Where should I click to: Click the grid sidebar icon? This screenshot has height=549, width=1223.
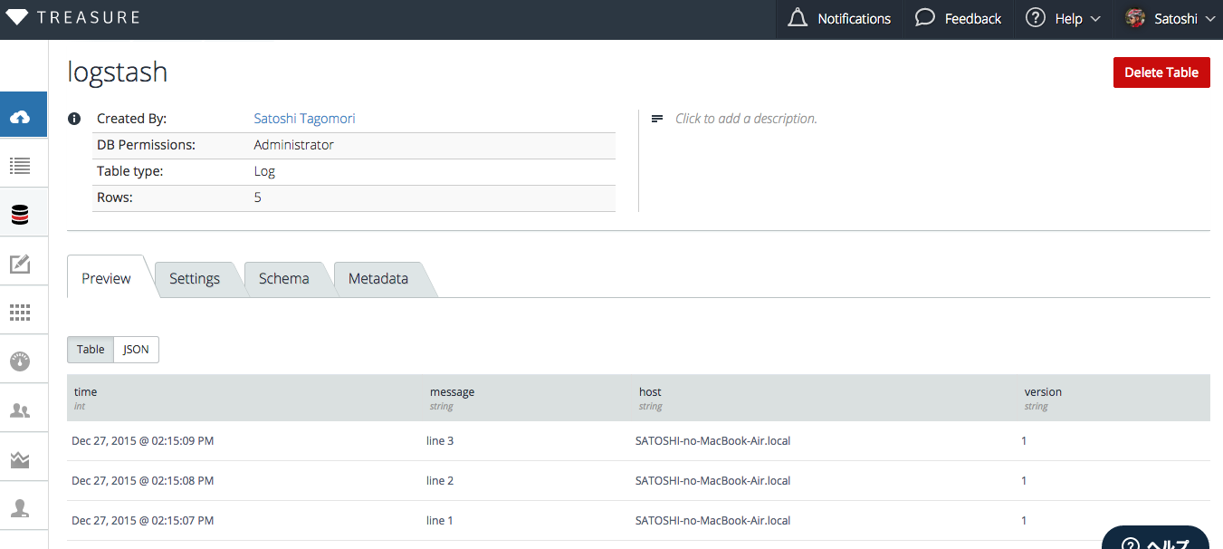(20, 313)
